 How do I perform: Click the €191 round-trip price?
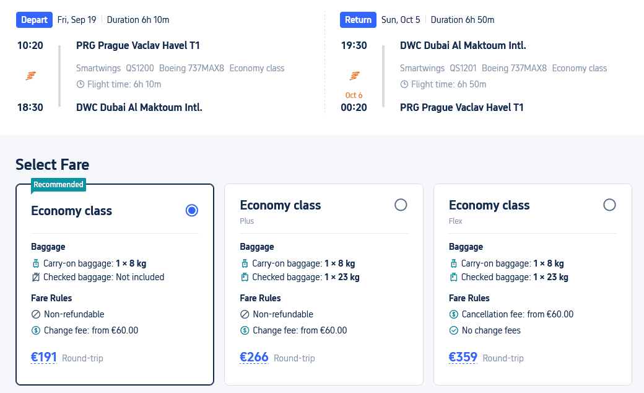[x=44, y=357]
